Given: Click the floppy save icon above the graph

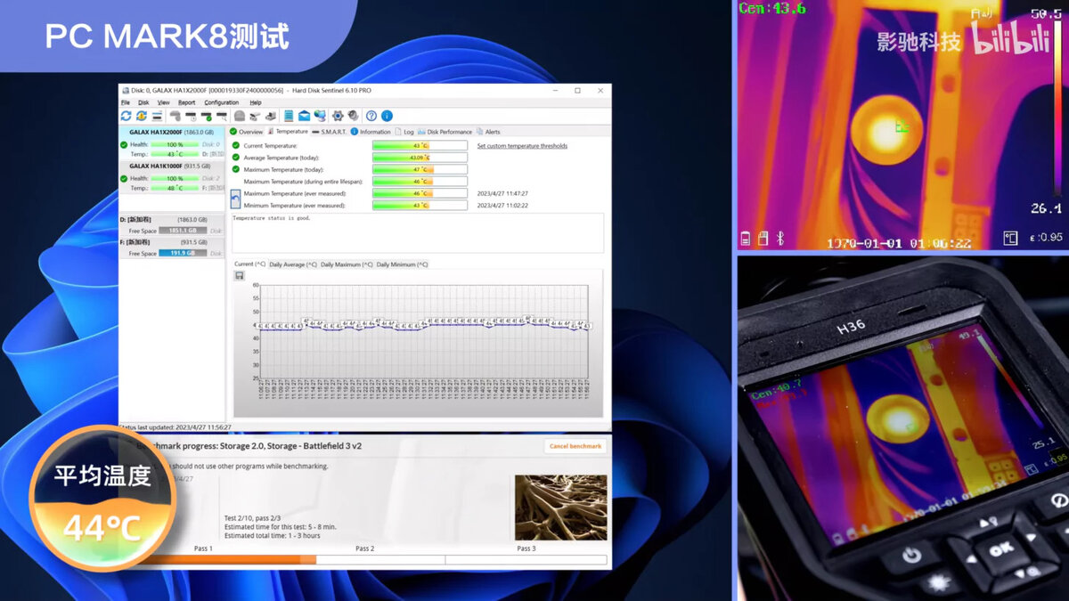Looking at the screenshot, I should (x=240, y=276).
